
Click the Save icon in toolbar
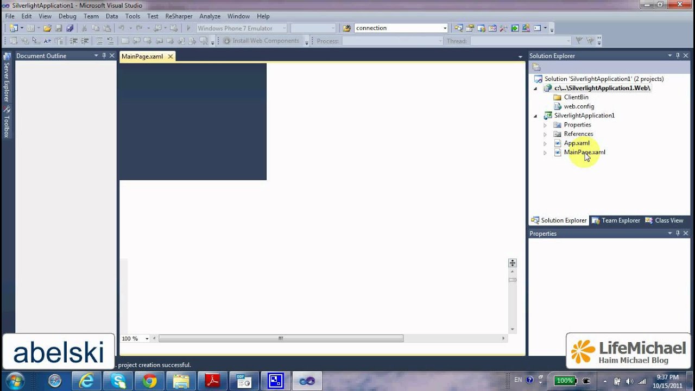tap(59, 28)
